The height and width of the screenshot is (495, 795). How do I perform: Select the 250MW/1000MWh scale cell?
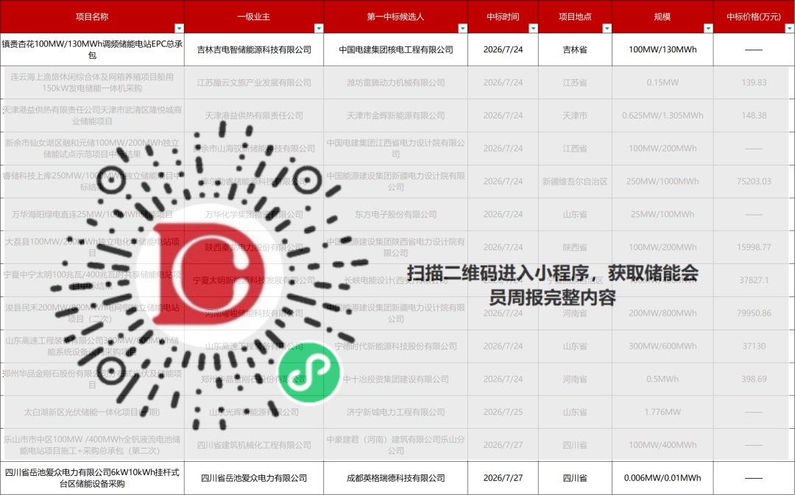pos(662,182)
